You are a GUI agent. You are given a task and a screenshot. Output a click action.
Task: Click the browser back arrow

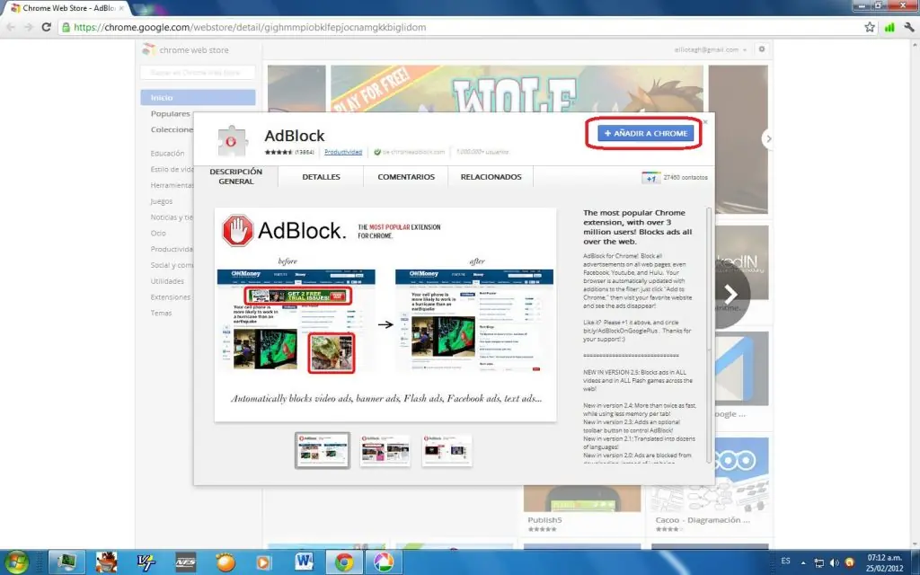pos(11,27)
